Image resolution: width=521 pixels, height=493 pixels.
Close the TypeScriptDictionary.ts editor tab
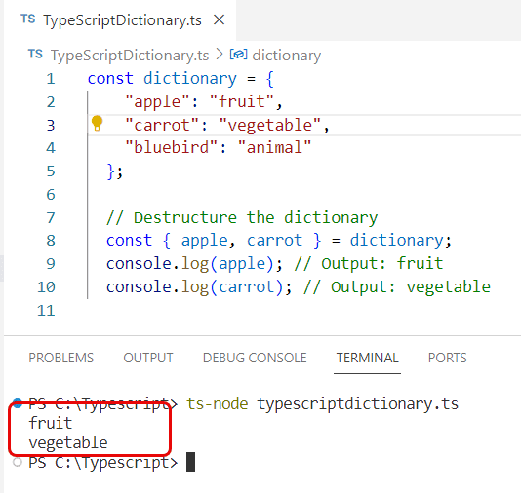pos(219,19)
